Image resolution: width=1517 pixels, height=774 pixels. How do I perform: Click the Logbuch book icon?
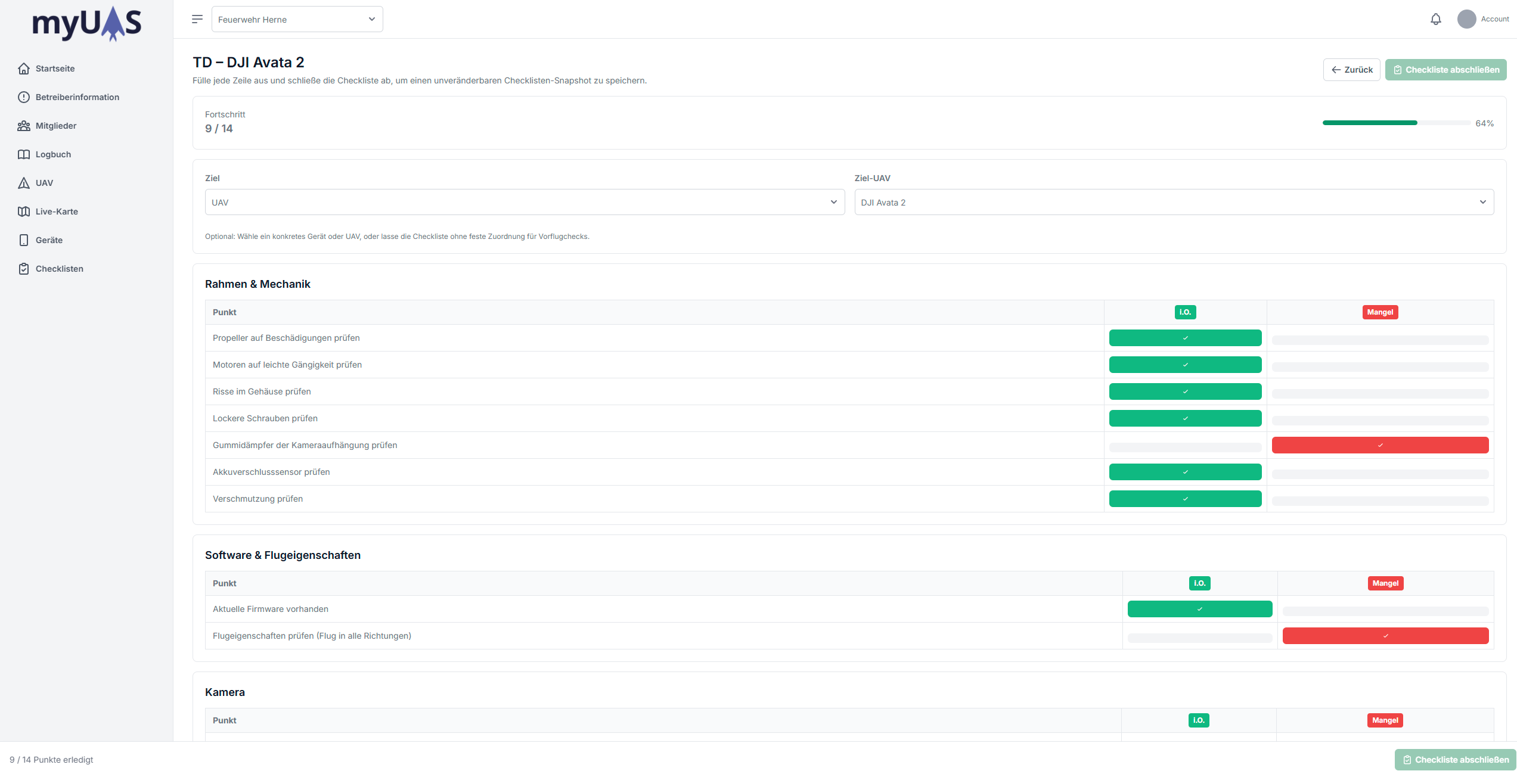coord(24,154)
